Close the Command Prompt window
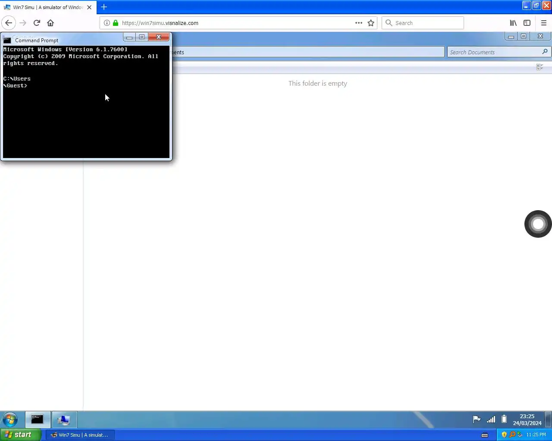 click(x=159, y=37)
